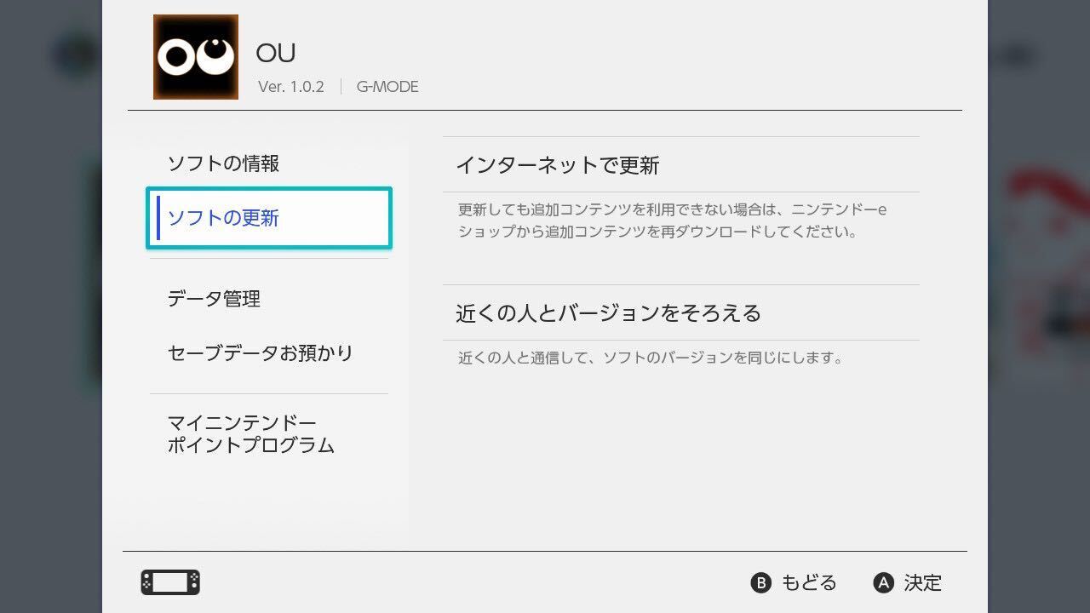
Task: Click the G-MODE publisher name
Action: click(387, 87)
